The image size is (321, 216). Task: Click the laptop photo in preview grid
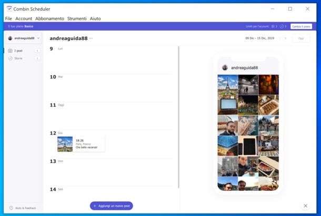pyautogui.click(x=228, y=105)
